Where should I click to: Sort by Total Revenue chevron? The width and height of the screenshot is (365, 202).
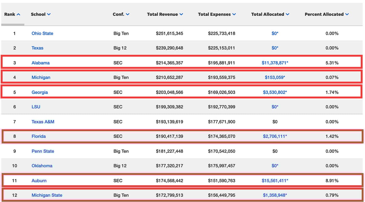click(x=181, y=14)
